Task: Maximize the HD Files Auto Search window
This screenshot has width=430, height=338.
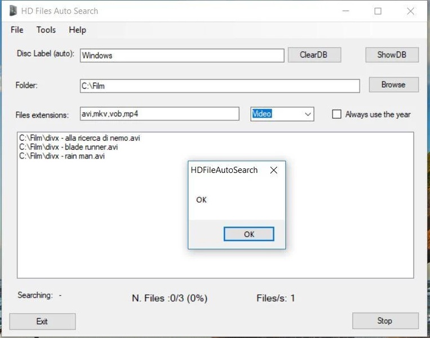Action: coord(378,11)
